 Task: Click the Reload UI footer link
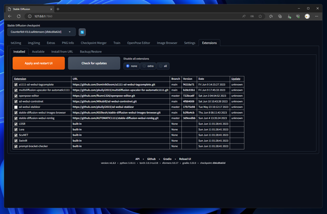tap(185, 159)
